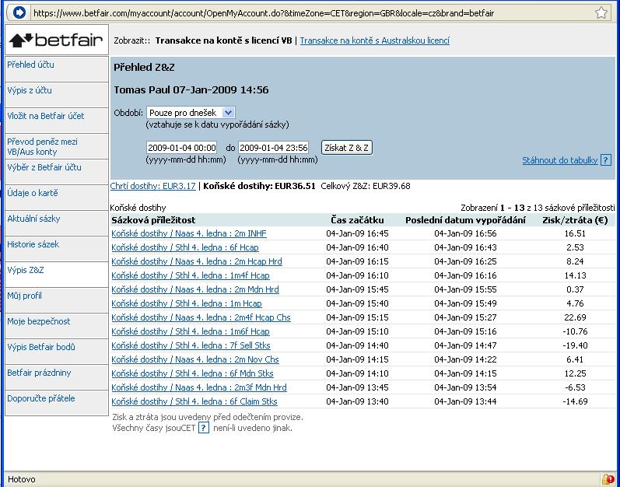Click the start date input field

coord(181,148)
